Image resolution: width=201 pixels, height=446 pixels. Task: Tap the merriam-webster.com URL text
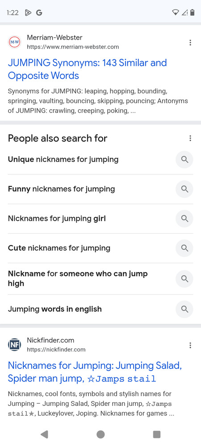coord(73,47)
